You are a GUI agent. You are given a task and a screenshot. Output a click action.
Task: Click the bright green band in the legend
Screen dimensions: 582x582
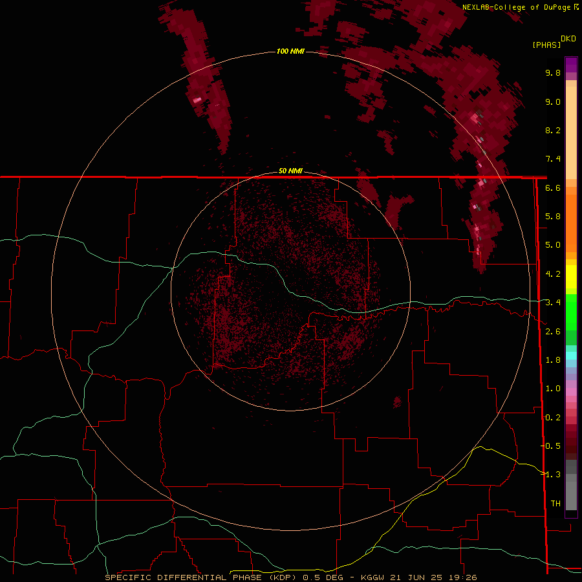571,312
